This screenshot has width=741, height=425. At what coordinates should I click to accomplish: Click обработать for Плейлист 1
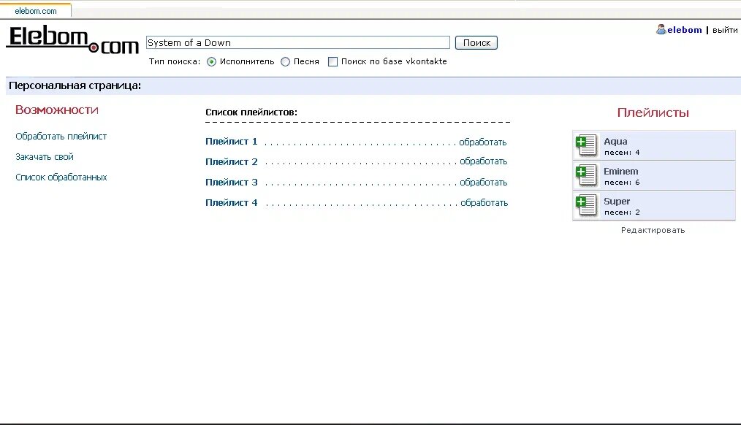pos(482,142)
